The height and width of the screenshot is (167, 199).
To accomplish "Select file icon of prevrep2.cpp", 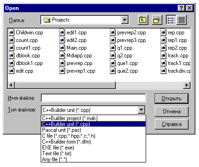I will pos(113,32).
